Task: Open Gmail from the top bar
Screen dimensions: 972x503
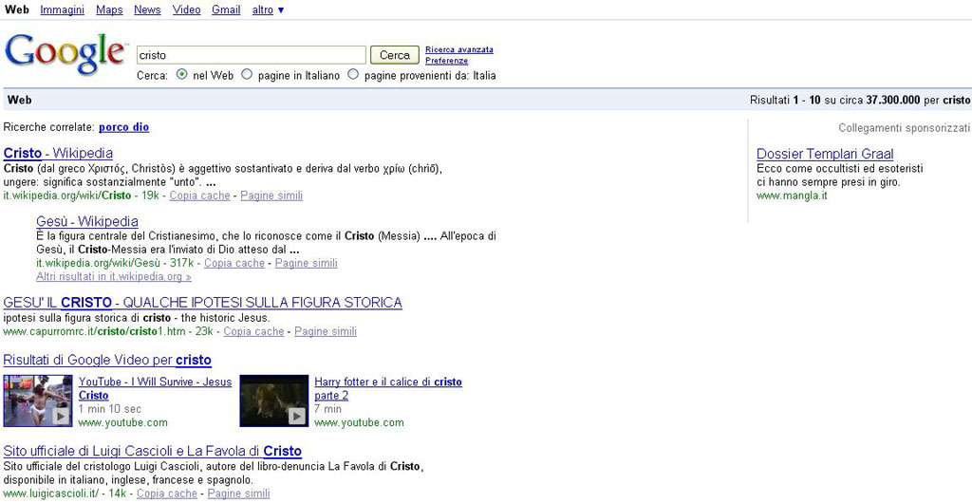Action: (x=226, y=9)
